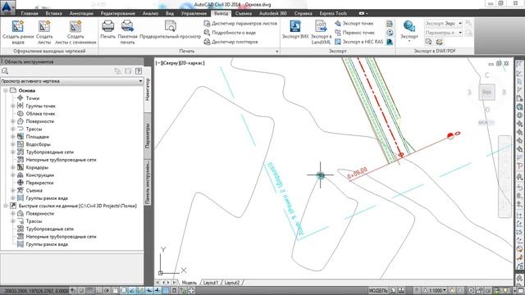Click the Экспорт в HEC RAS icon
The image size is (525, 295).
(338, 42)
